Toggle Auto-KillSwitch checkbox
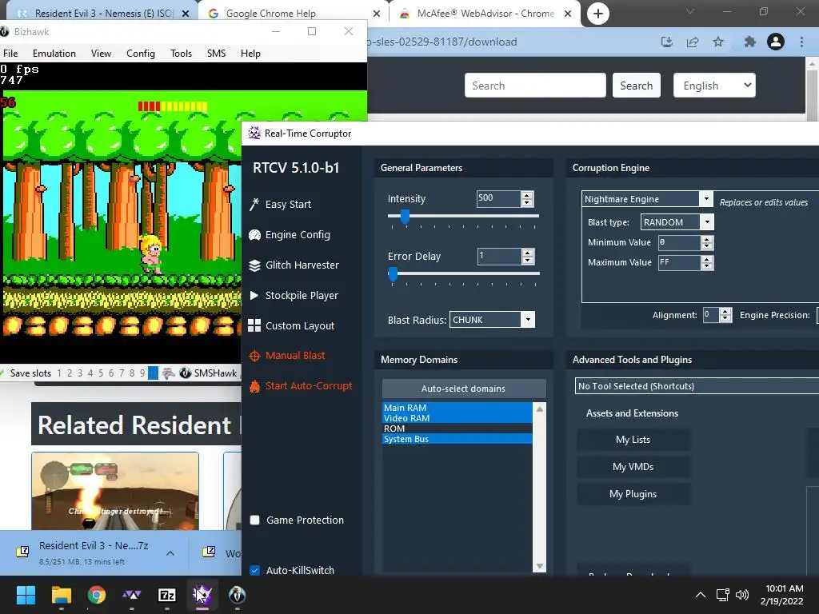Image resolution: width=819 pixels, height=614 pixels. click(255, 570)
